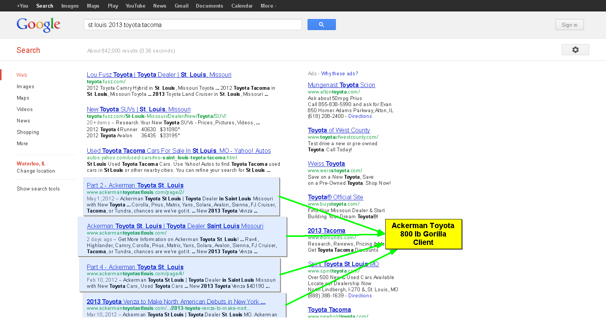Expand Show search tools

point(38,189)
